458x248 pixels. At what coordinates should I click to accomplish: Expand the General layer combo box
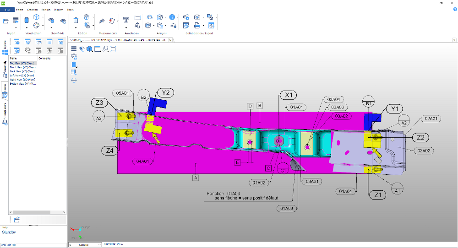pyautogui.click(x=85, y=244)
